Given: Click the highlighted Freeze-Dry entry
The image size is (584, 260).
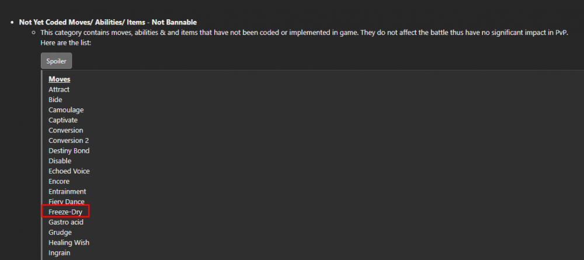Looking at the screenshot, I should pyautogui.click(x=65, y=212).
